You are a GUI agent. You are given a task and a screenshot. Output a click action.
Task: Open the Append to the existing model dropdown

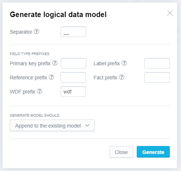[x=52, y=125]
